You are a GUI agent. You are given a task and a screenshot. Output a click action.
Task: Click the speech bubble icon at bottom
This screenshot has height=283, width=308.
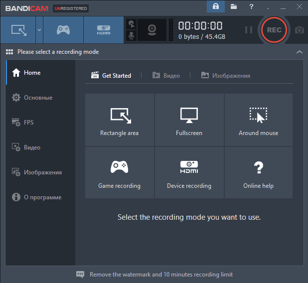pos(80,275)
